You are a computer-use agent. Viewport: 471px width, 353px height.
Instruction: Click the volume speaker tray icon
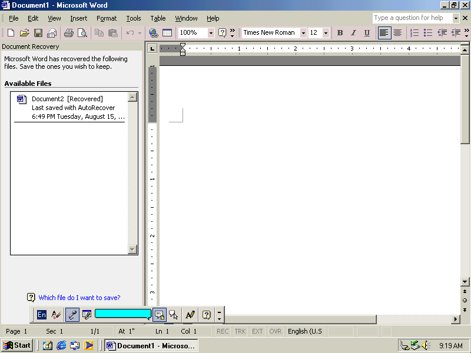point(426,346)
